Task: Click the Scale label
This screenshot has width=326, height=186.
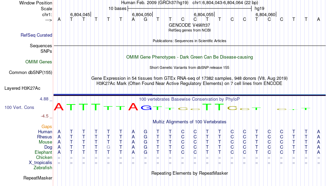Action: pos(46,9)
